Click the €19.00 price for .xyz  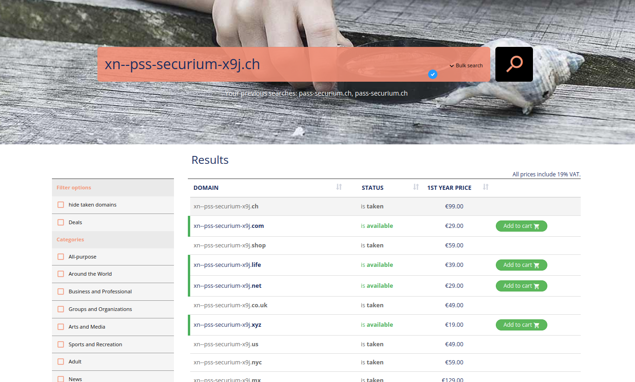454,325
